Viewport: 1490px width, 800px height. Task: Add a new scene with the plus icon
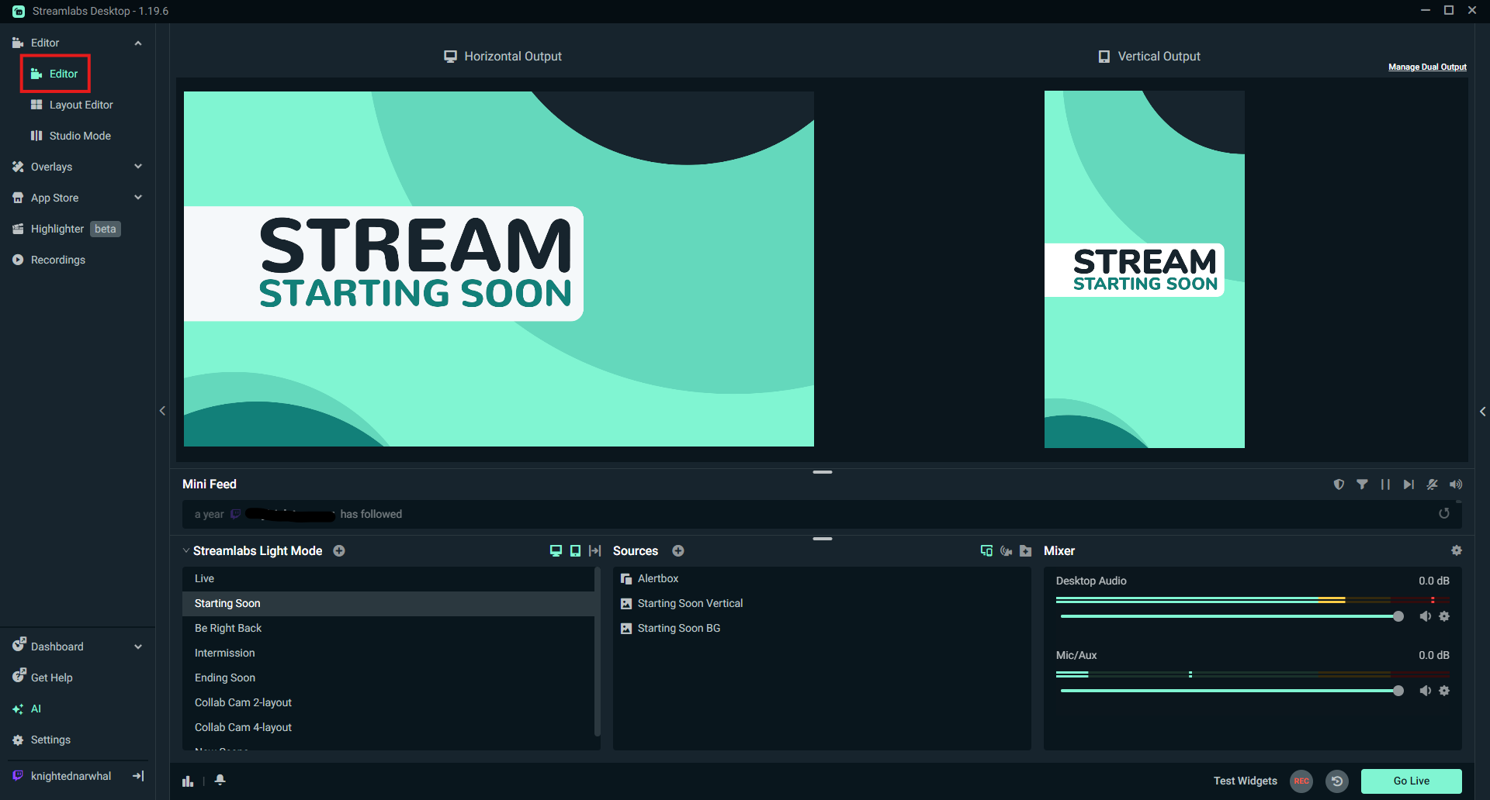point(339,550)
